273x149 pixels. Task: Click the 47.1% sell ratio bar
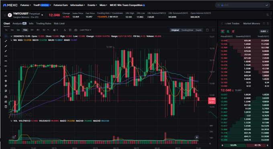(x=256, y=145)
